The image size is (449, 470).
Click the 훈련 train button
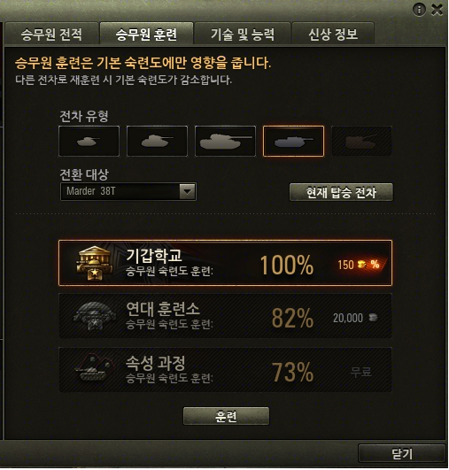[x=226, y=416]
